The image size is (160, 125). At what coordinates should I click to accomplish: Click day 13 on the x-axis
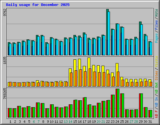click(x=66, y=122)
